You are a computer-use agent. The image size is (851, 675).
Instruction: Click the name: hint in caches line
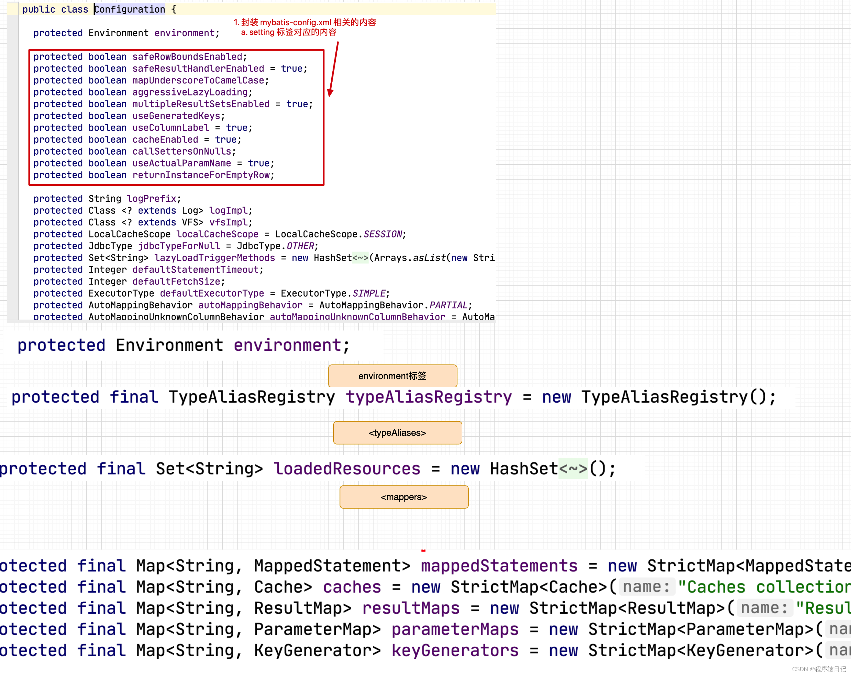point(646,587)
